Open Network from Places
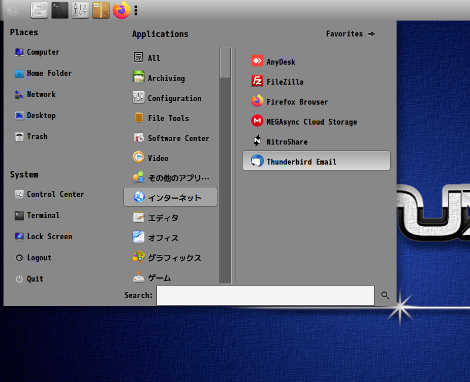 35,95
